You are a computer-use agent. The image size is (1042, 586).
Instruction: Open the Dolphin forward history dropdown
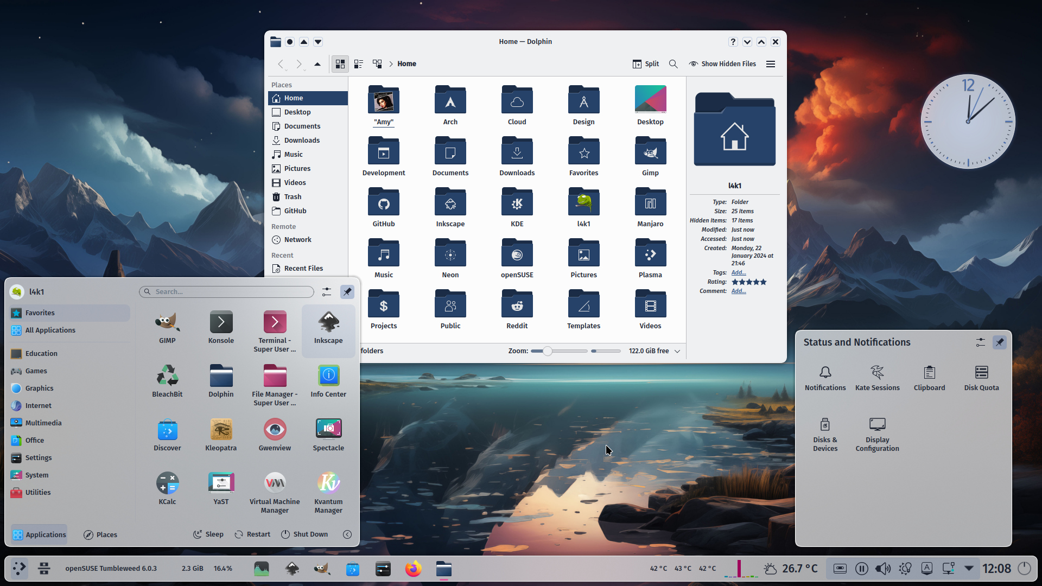pyautogui.click(x=305, y=69)
